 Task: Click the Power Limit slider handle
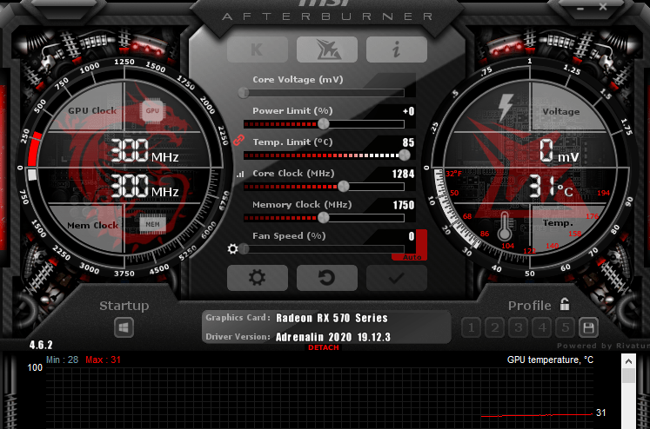[x=324, y=123]
